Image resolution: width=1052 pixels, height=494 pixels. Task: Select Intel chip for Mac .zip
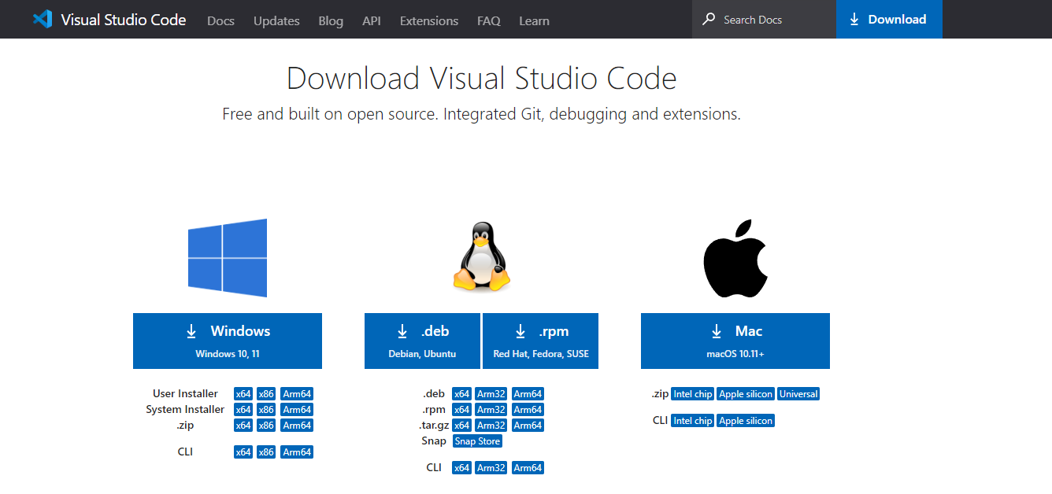coord(693,394)
